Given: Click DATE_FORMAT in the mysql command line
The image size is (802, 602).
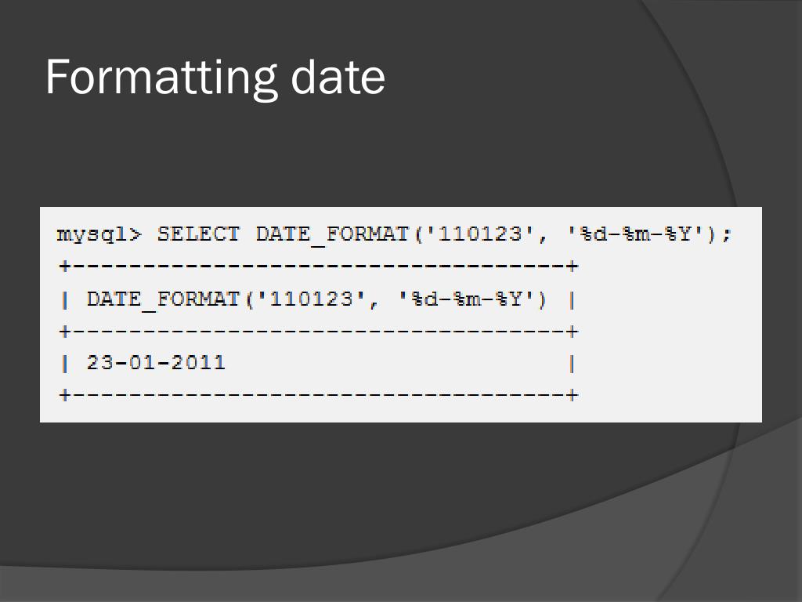Looking at the screenshot, I should coord(331,235).
